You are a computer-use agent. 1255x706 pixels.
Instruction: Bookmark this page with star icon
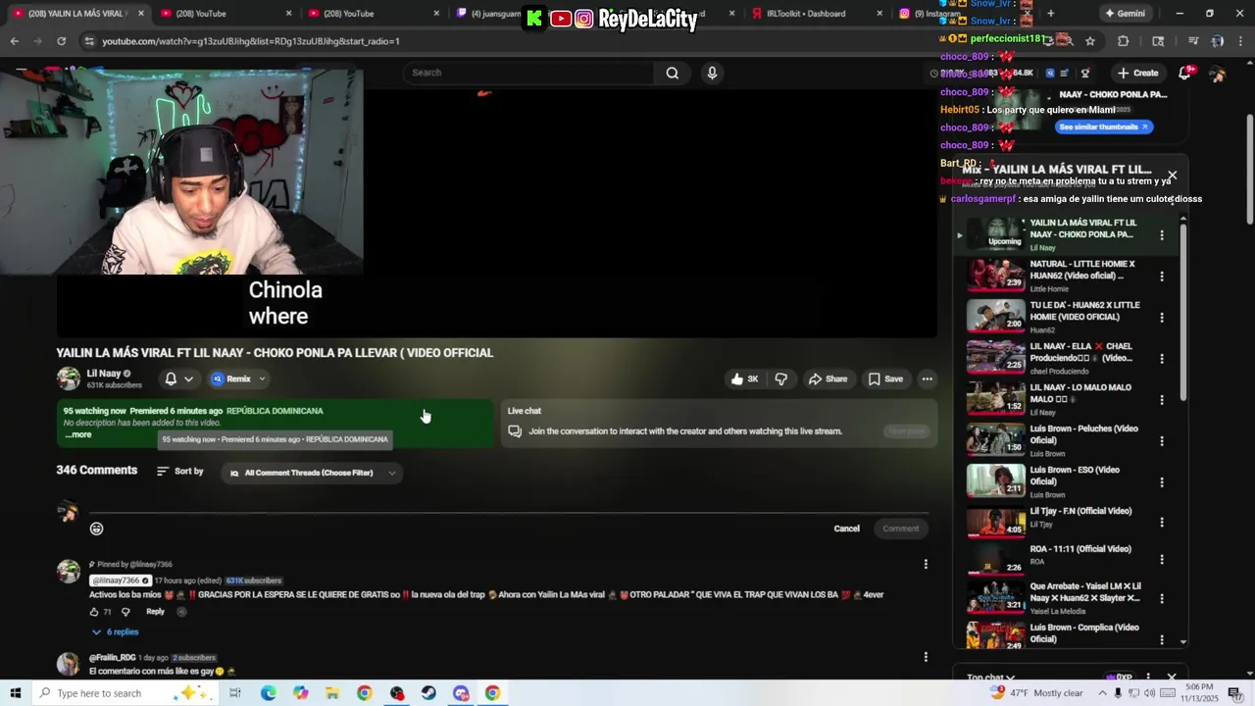tap(1090, 41)
